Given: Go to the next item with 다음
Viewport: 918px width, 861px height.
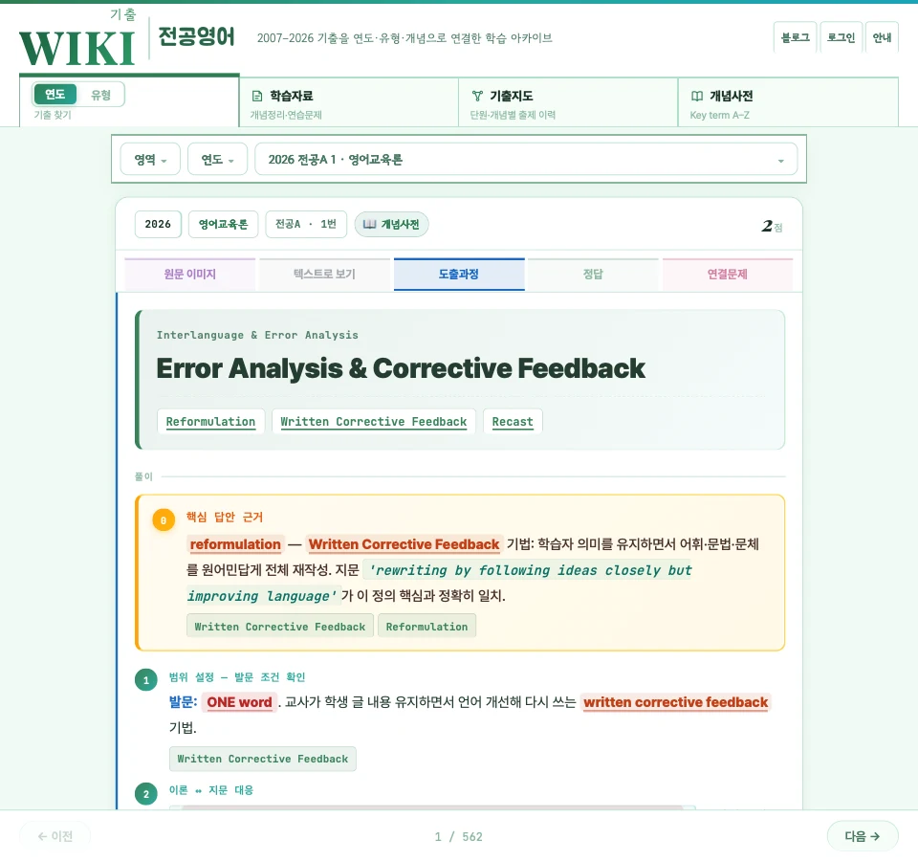Looking at the screenshot, I should pyautogui.click(x=863, y=836).
